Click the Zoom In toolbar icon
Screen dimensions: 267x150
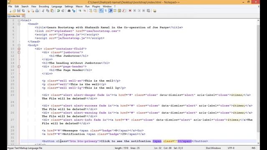tap(80, 11)
